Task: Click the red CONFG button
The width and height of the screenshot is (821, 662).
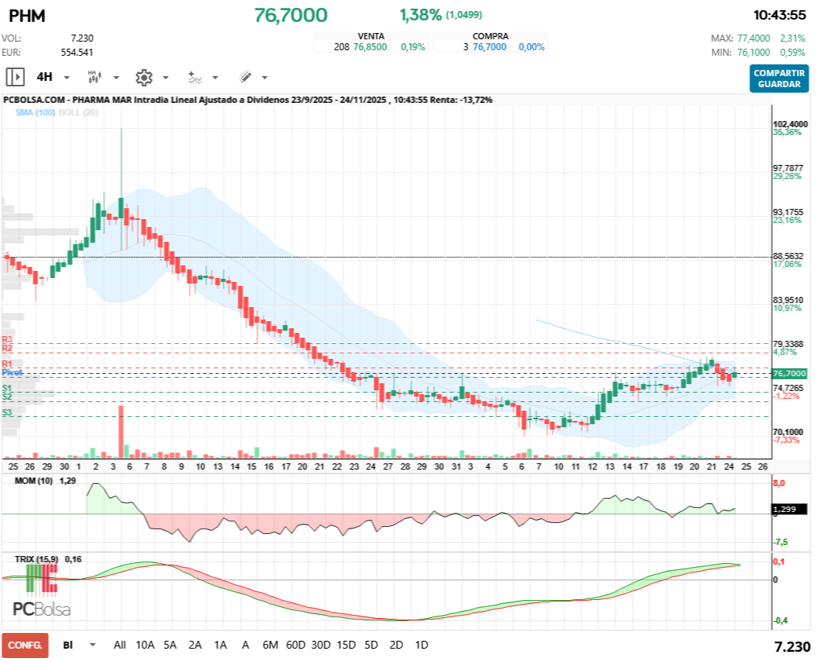Action: pyautogui.click(x=24, y=645)
